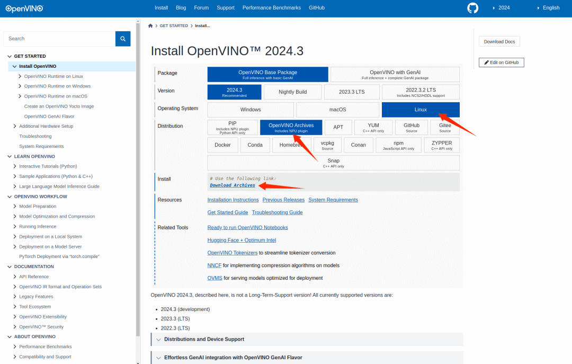Select Linux operating system
Viewport: 572px width, 364px height.
[421, 110]
